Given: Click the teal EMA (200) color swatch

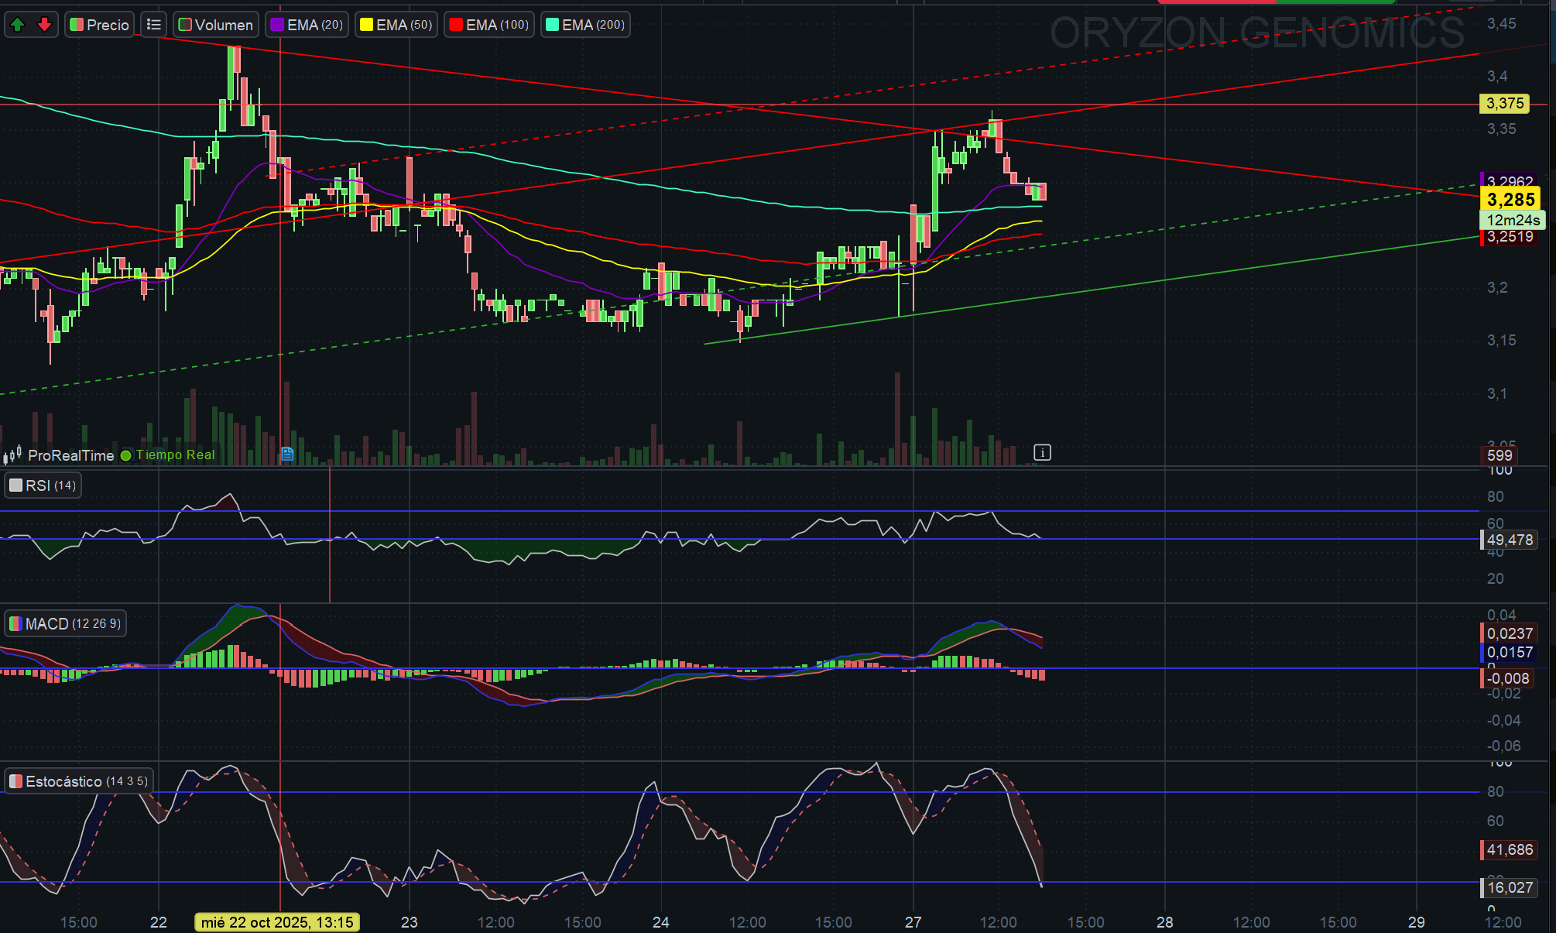Looking at the screenshot, I should (x=552, y=25).
